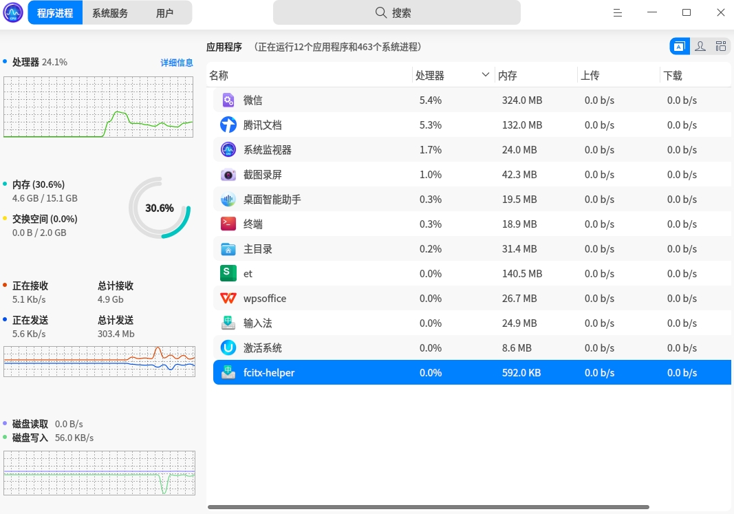
Task: Click the System Monitor app logo
Action: click(13, 12)
